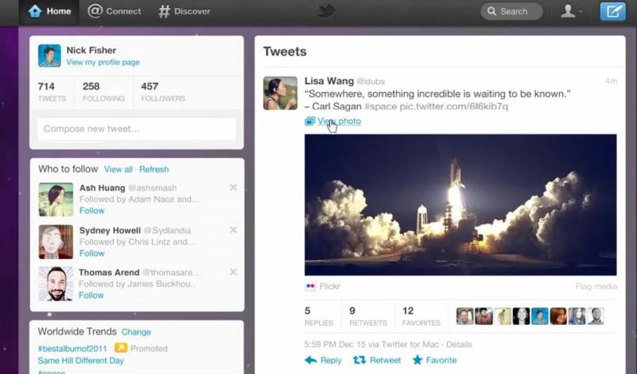Screen dimensions: 637x374
Task: Click the blue compose tweet icon
Action: pos(612,11)
